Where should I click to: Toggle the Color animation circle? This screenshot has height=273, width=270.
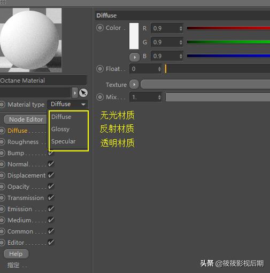click(x=100, y=28)
